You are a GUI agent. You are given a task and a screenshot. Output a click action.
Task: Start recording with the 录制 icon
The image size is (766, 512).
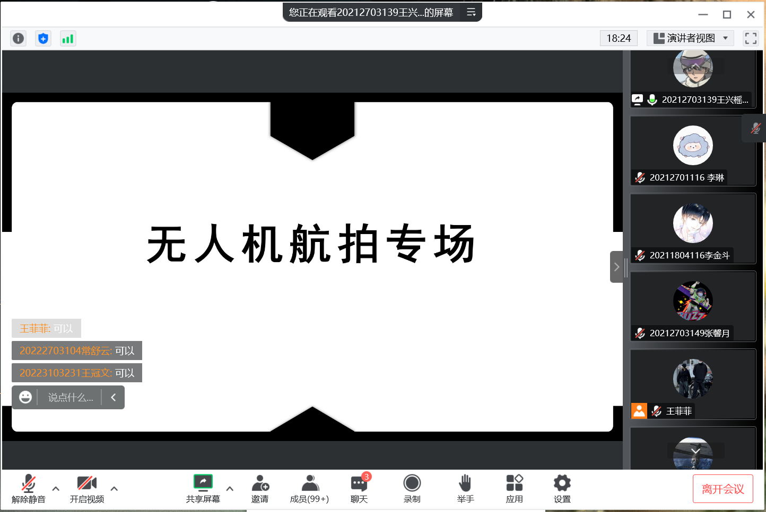[412, 488]
